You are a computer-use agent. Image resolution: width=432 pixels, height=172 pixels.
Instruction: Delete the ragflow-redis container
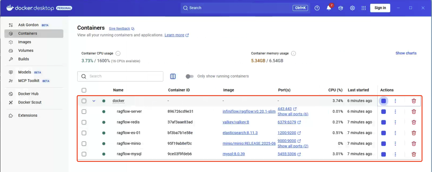tap(414, 122)
